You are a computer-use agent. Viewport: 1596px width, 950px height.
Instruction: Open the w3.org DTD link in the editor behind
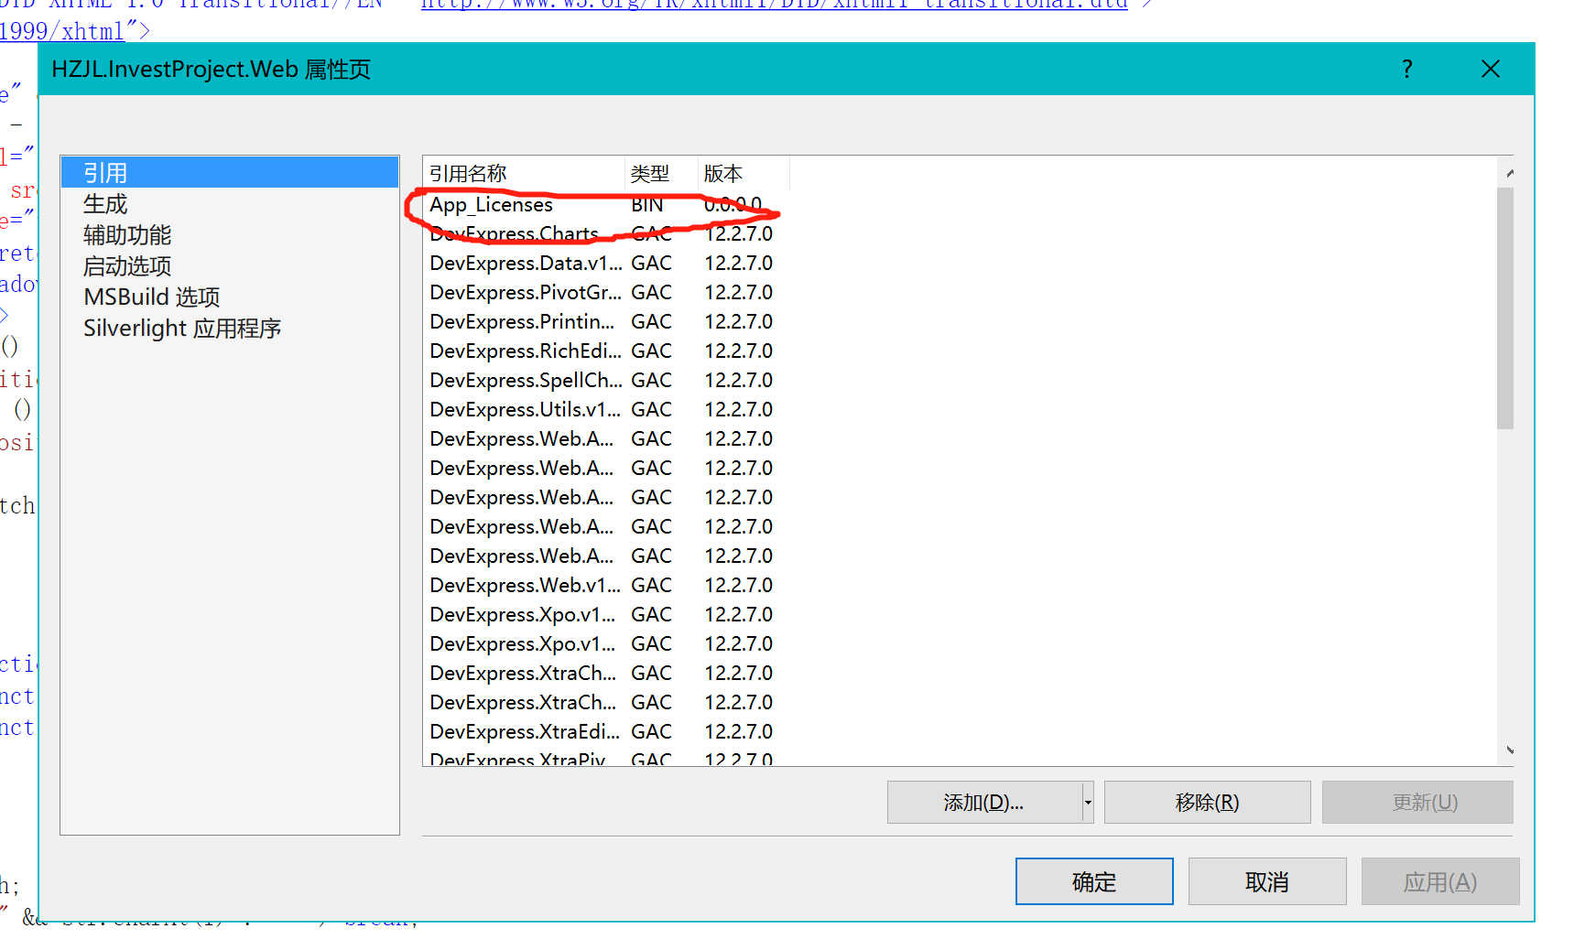coord(774,5)
